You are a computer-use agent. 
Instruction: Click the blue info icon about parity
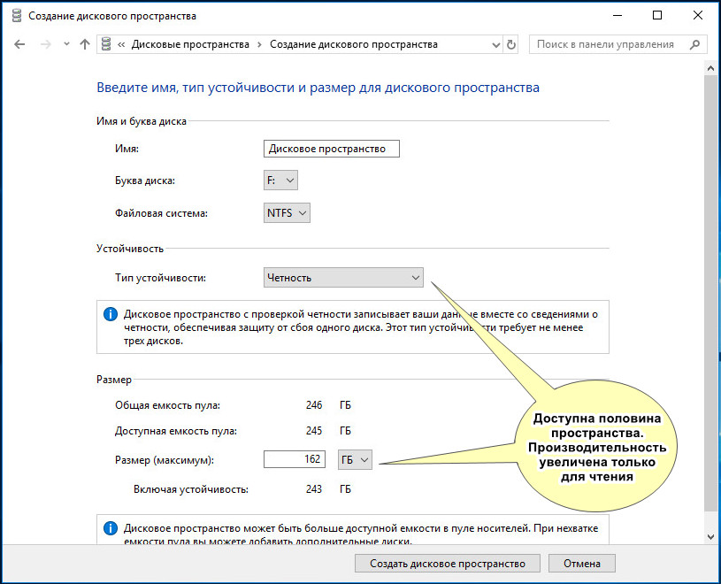pyautogui.click(x=111, y=314)
